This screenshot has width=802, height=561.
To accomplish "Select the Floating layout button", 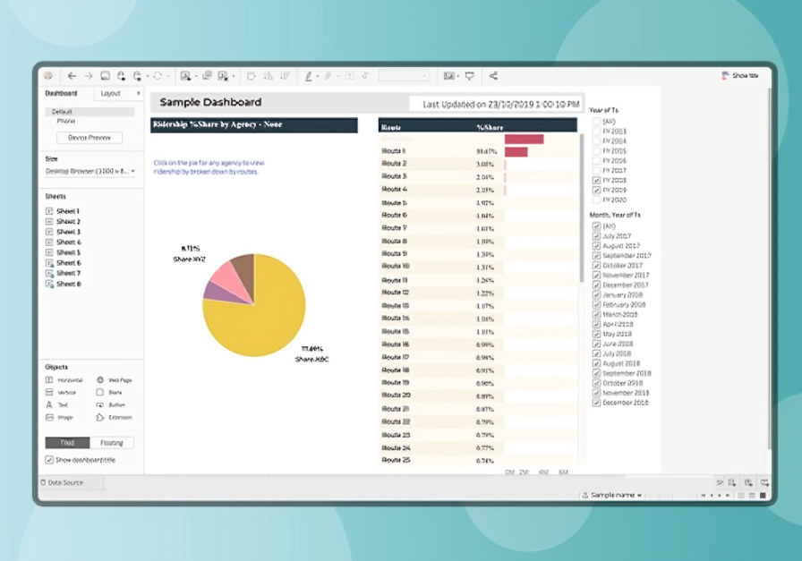I will [112, 443].
